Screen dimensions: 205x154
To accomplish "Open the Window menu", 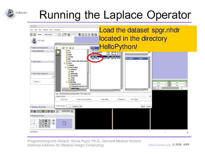I will pyautogui.click(x=46, y=30).
